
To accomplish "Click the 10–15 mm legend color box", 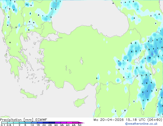I will click(x=34, y=123).
